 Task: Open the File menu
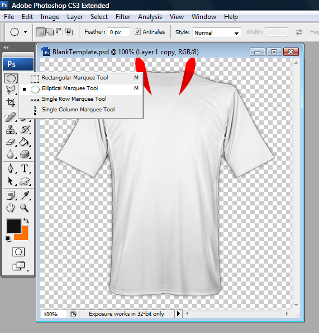tap(9, 17)
